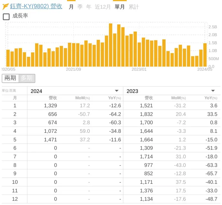Click 2024 revenue value 1,329

[51, 106]
